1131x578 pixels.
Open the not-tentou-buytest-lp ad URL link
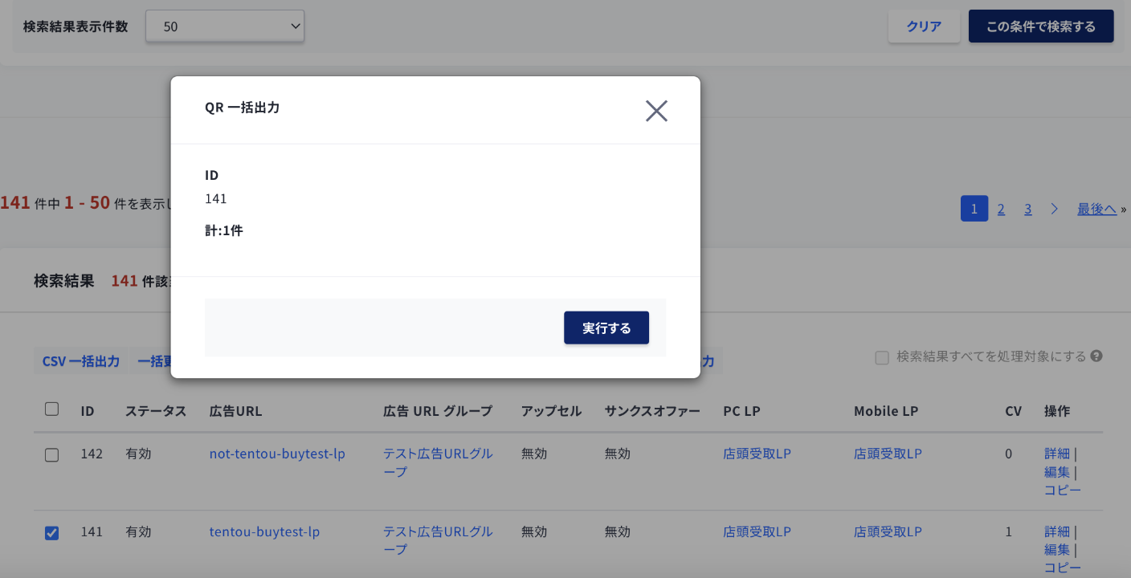coord(277,454)
